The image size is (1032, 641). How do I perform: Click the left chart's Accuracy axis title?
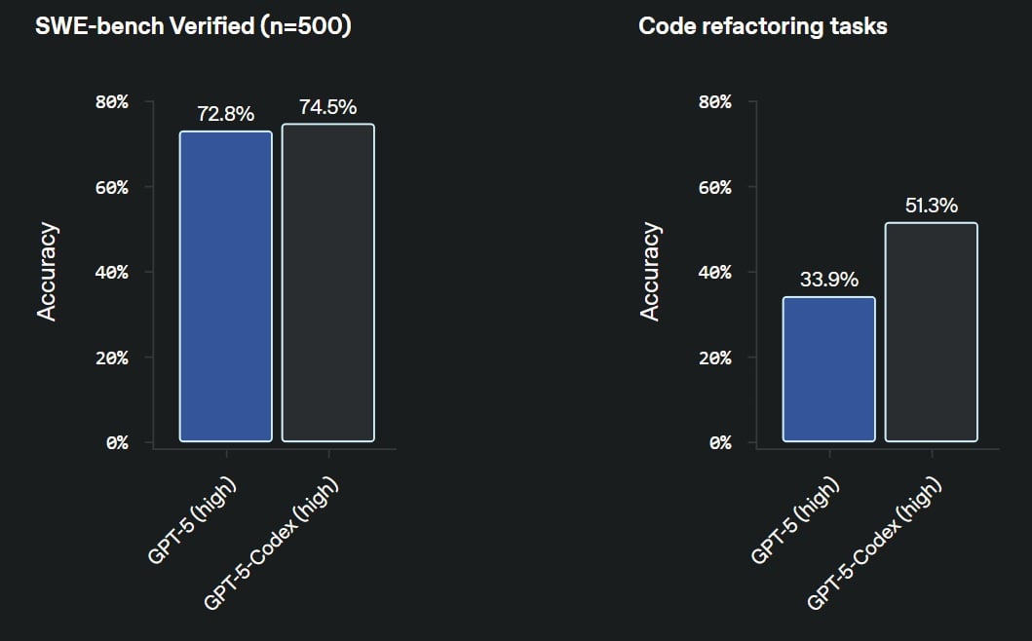[x=47, y=272]
